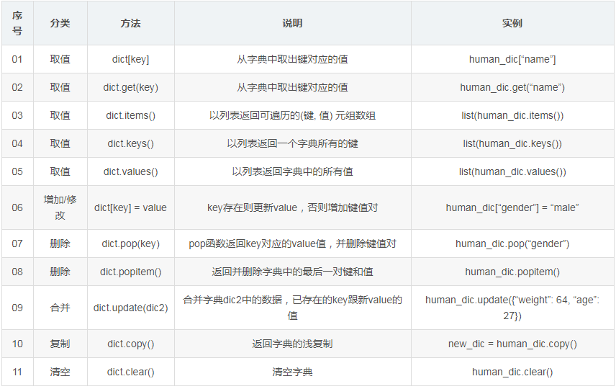Select the cell 'dict.pop(key)'
Viewport: 616px width, 389px height.
(x=130, y=244)
